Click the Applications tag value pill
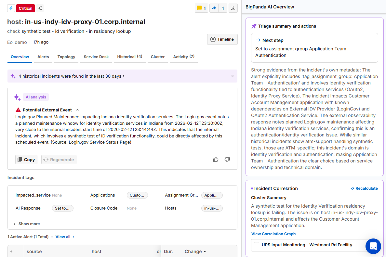Screen dimensions: 386x257 pos(137,195)
